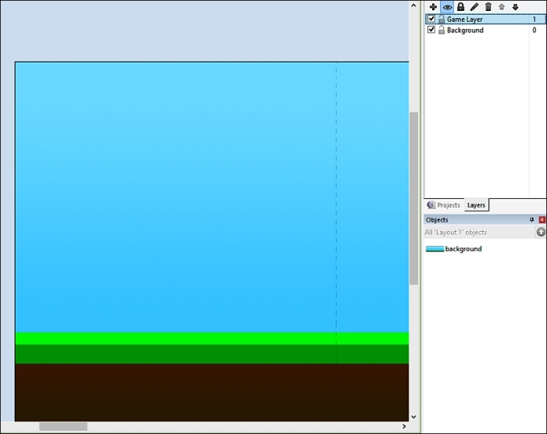Click the layout vertical scrollbar thumb
The height and width of the screenshot is (434, 547).
point(413,198)
